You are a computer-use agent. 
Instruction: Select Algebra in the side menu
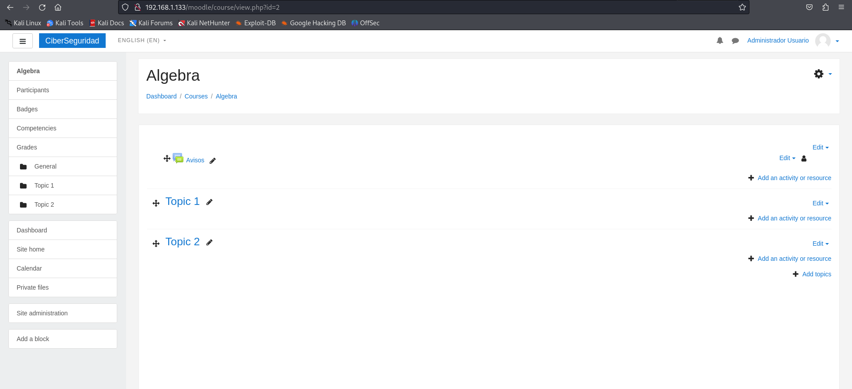[x=63, y=71]
